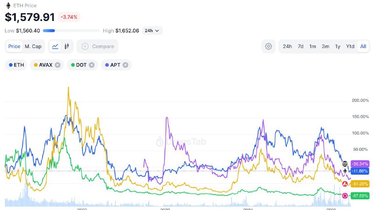This screenshot has height=210, width=373.
Task: Open the 24h low/high range dropdown
Action: pos(152,31)
